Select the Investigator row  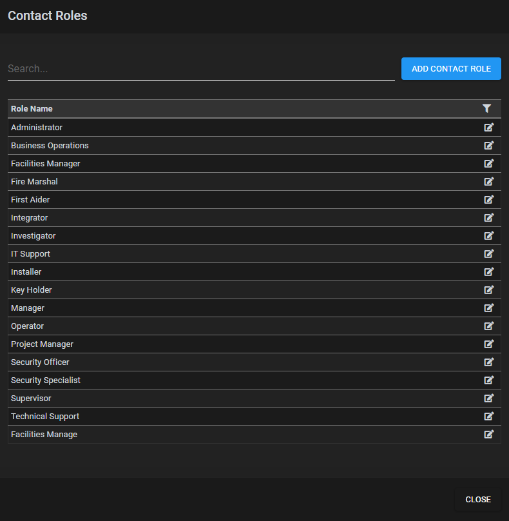(254, 236)
